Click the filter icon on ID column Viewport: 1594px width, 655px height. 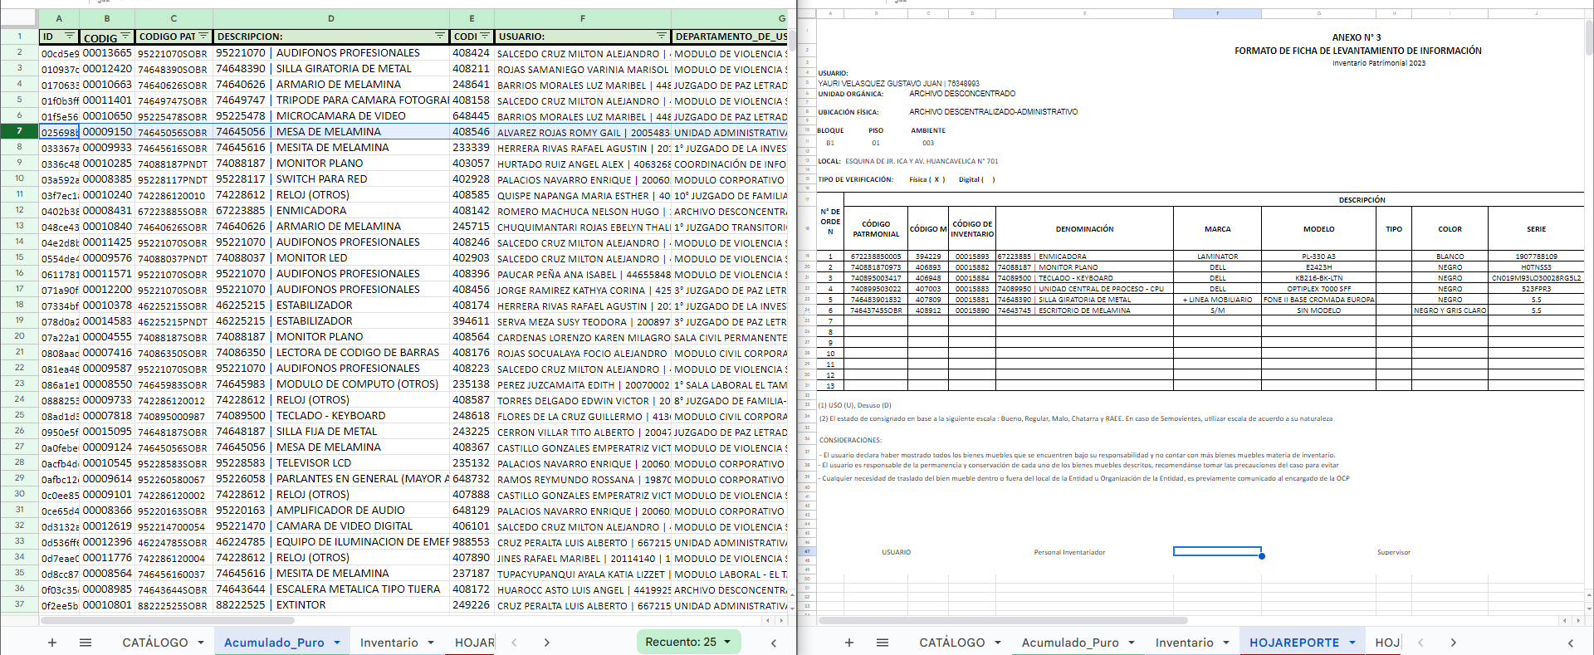tap(69, 36)
